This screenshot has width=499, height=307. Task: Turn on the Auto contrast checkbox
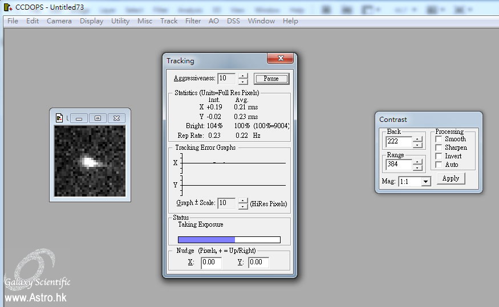[438, 165]
